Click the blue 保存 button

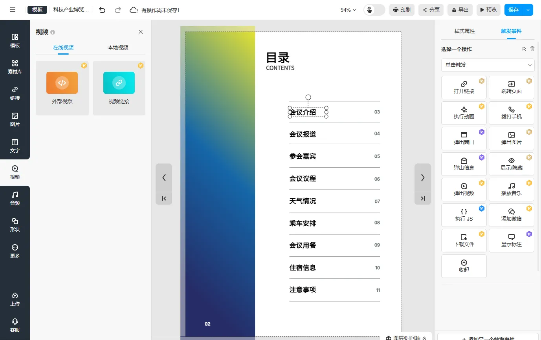[x=513, y=10]
